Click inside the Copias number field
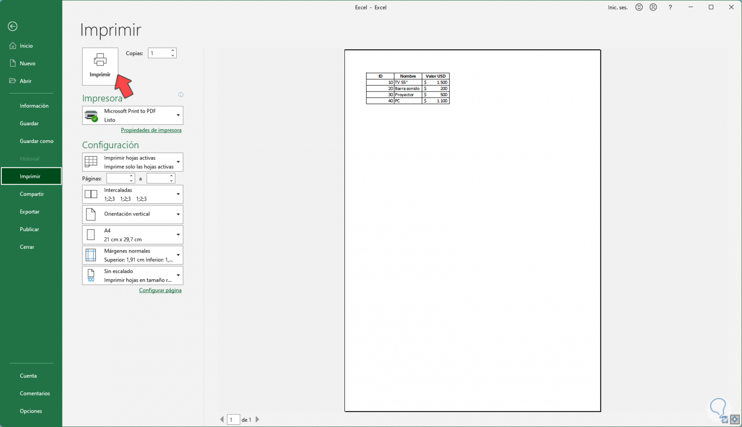742x427 pixels. 159,53
